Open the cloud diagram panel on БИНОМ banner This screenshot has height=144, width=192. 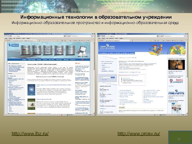48,50
